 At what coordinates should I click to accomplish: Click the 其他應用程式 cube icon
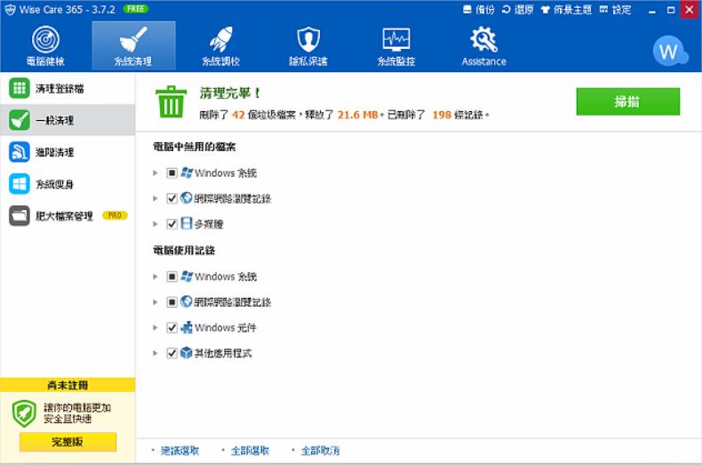pos(187,353)
